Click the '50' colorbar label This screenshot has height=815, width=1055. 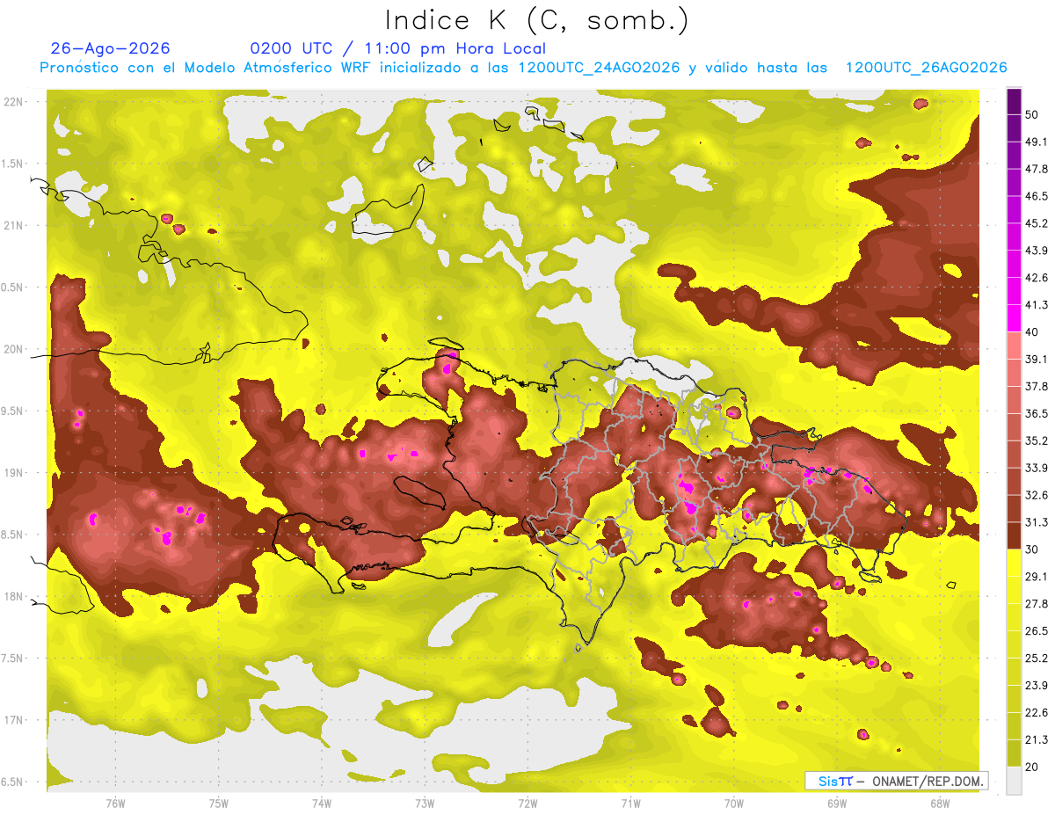[1032, 115]
